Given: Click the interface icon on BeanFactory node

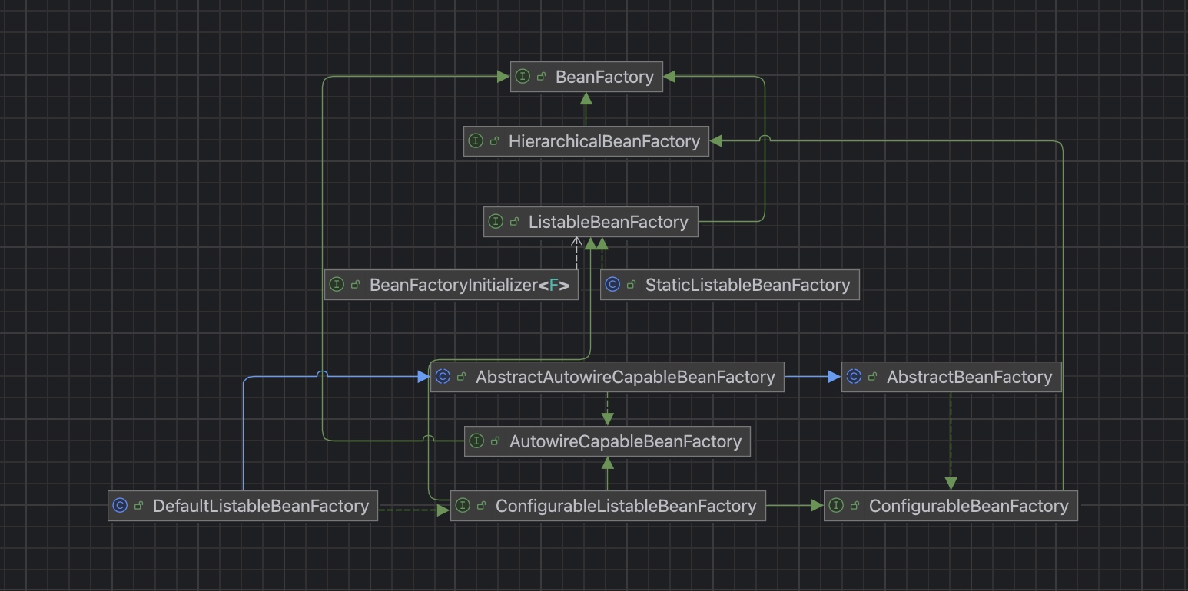Looking at the screenshot, I should coord(523,76).
